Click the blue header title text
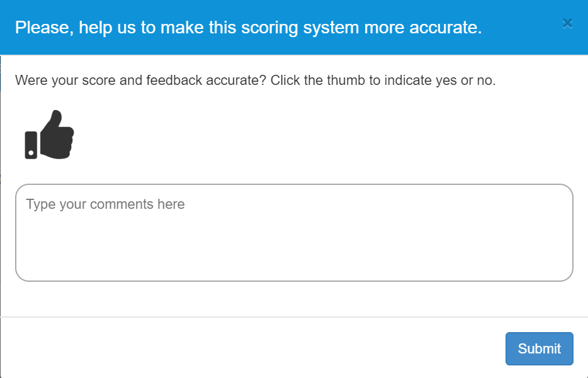Viewport: 588px width, 378px height. (x=248, y=27)
